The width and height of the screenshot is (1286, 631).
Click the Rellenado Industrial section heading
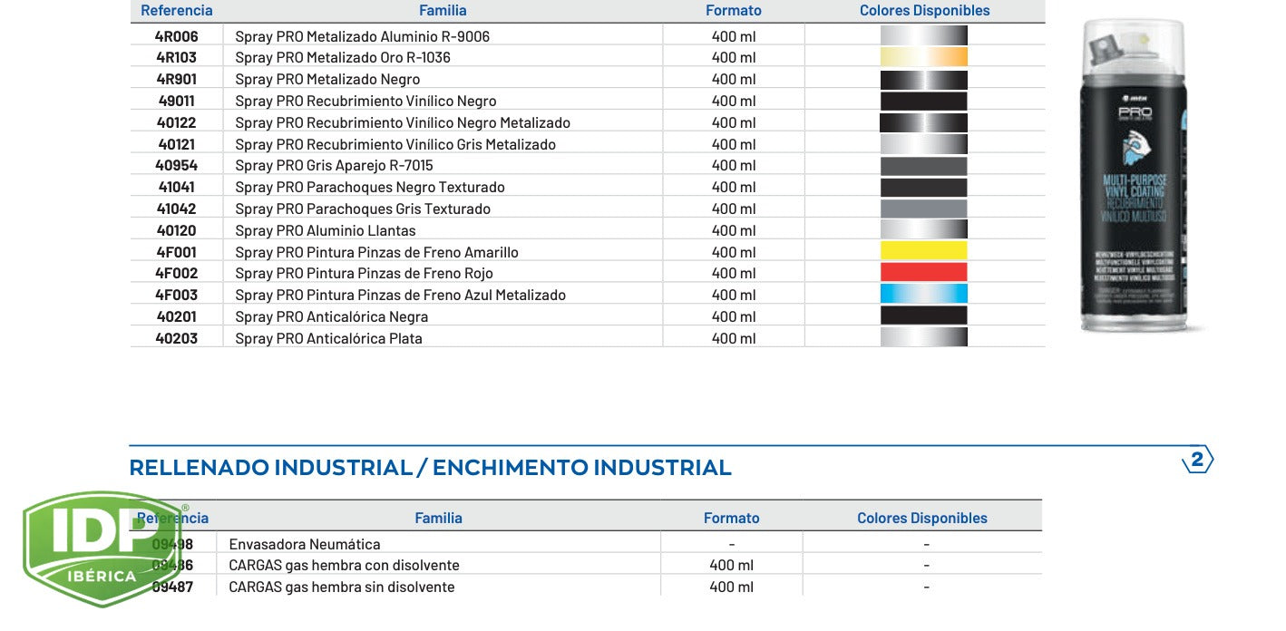430,468
